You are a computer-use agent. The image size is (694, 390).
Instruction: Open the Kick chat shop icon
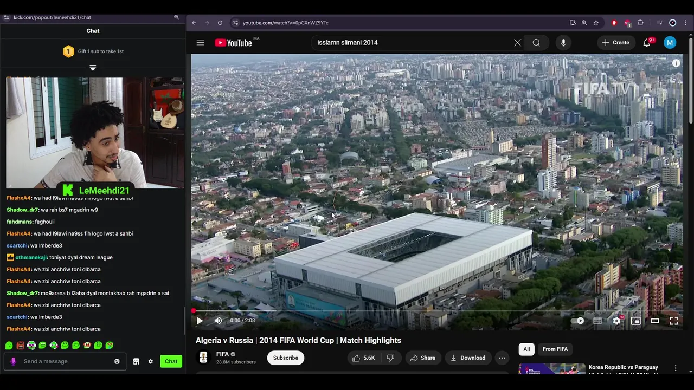(136, 361)
